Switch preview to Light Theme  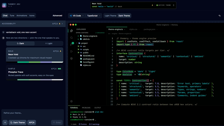pos(110,16)
